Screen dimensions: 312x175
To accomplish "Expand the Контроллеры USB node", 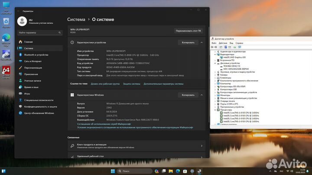I will (x=215, y=89).
